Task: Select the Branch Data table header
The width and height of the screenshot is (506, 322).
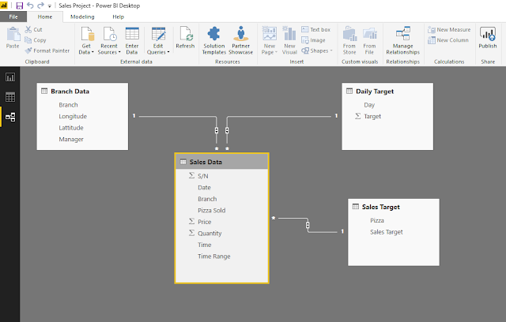Action: pyautogui.click(x=82, y=91)
